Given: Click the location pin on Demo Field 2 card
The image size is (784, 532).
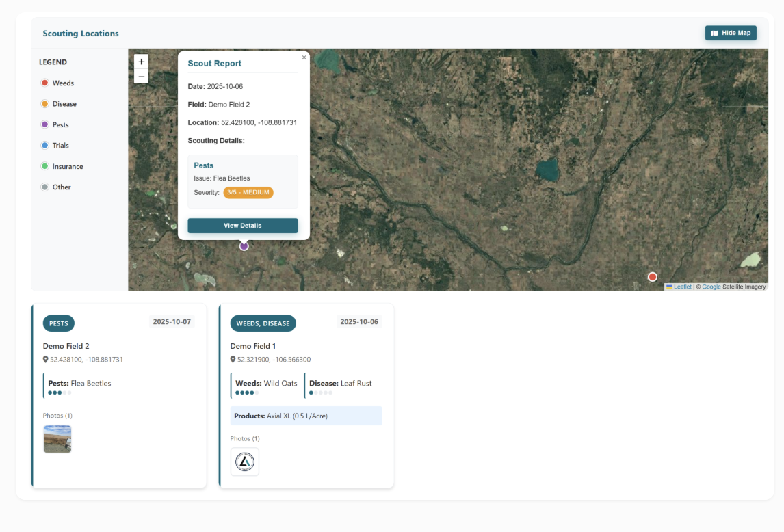Looking at the screenshot, I should tap(44, 359).
